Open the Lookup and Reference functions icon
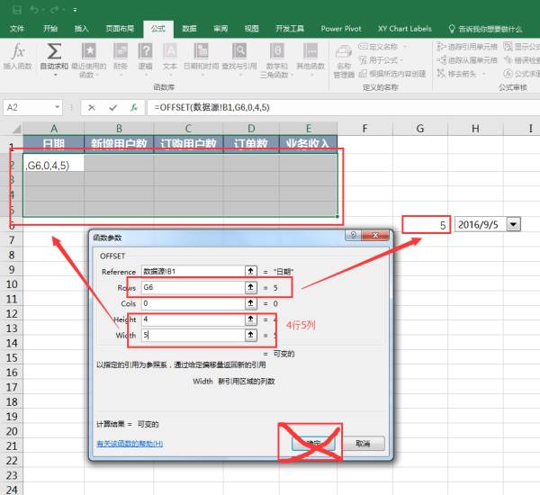This screenshot has height=495, width=540. [239, 51]
